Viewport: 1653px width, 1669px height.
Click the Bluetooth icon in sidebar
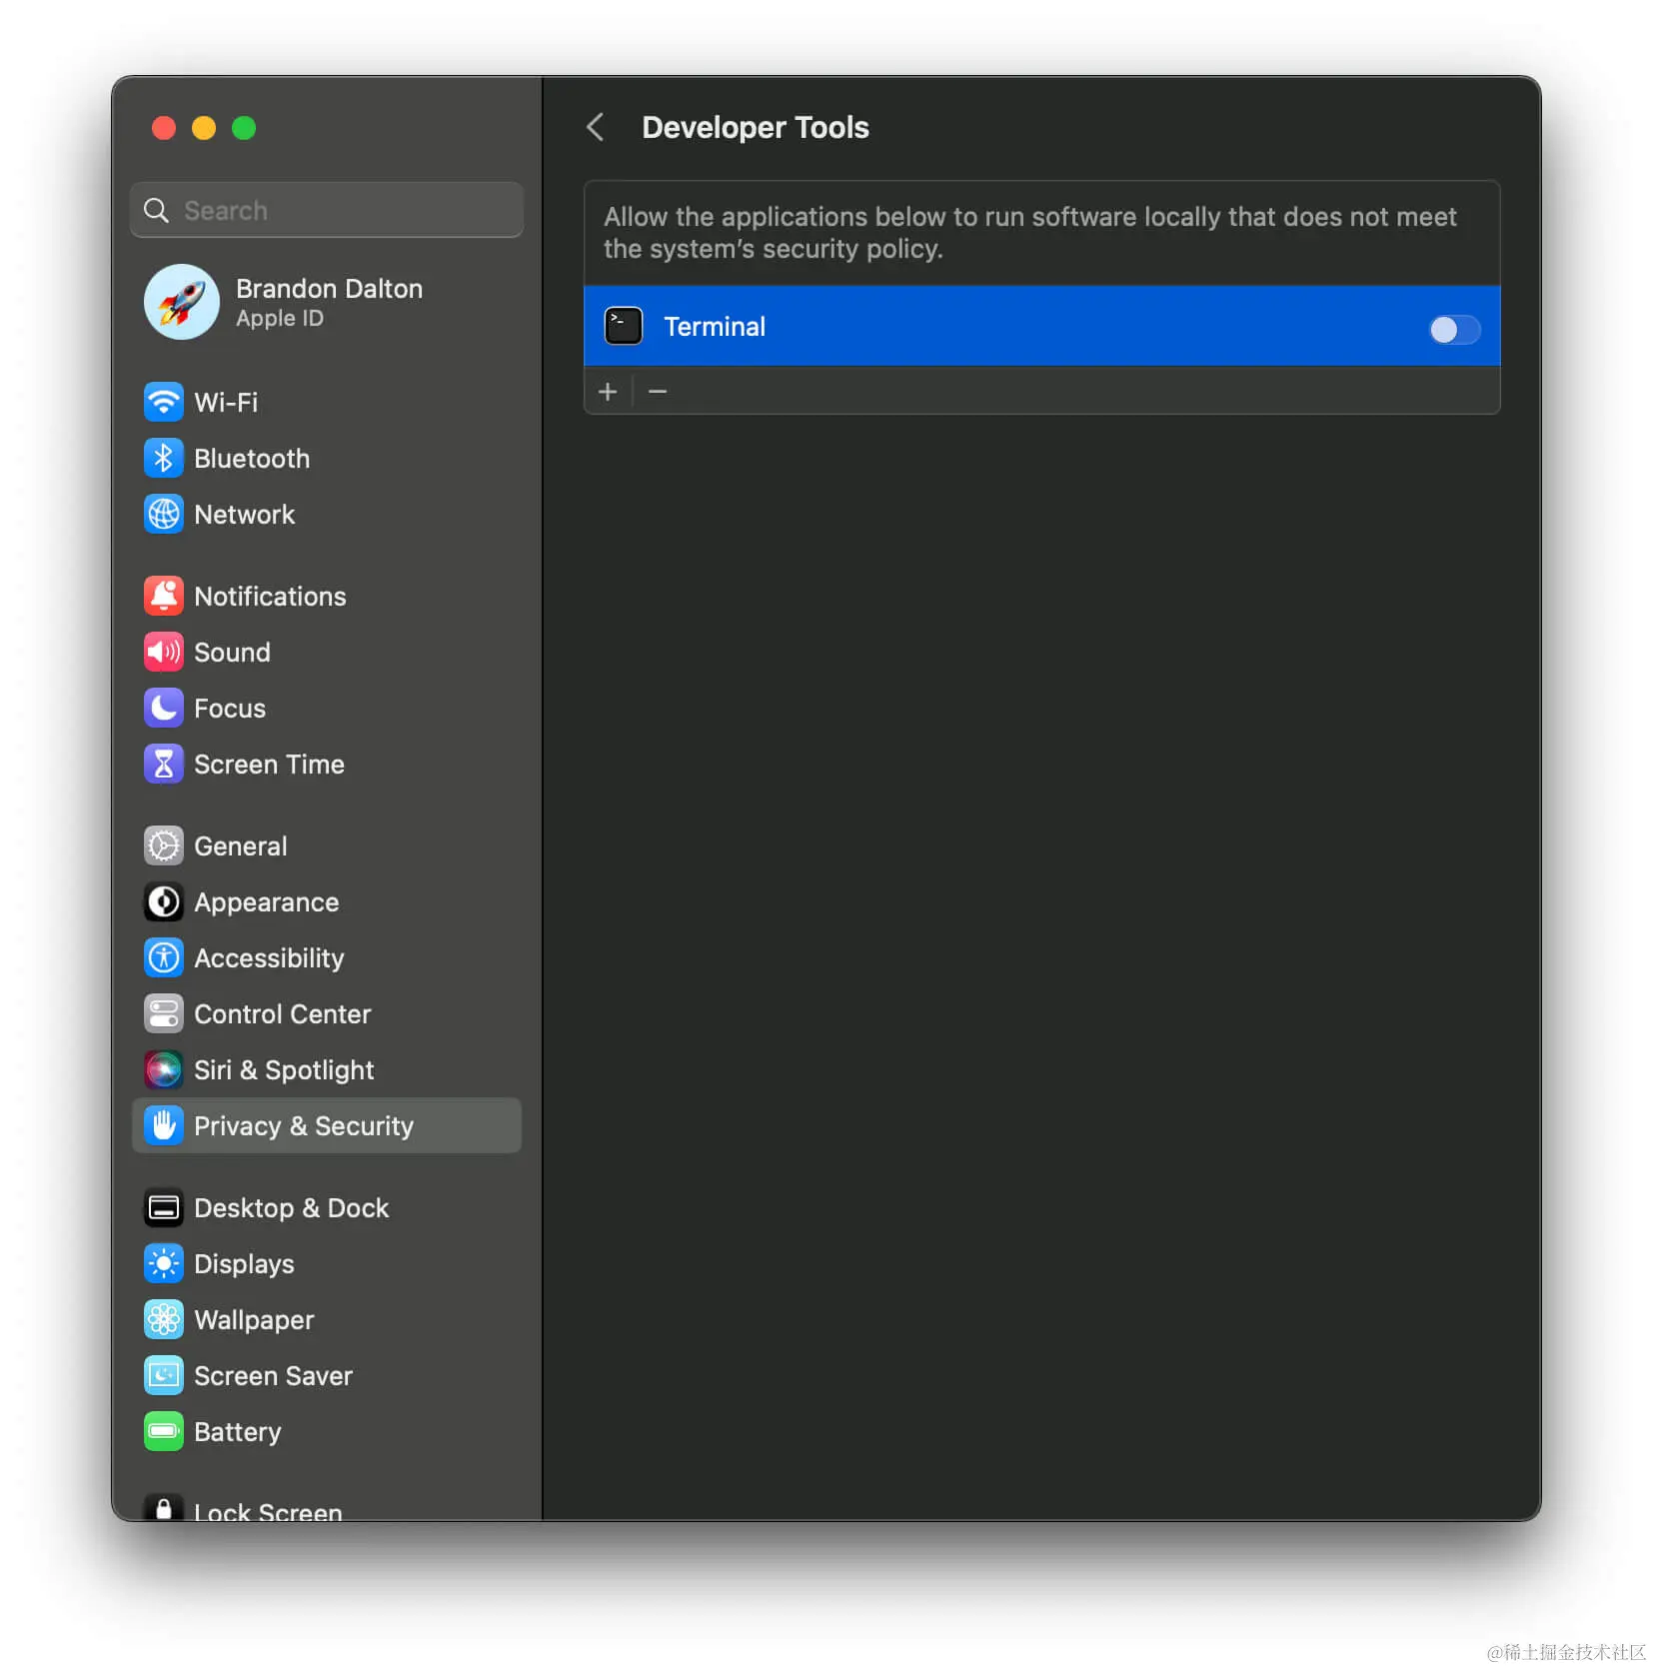tap(163, 458)
